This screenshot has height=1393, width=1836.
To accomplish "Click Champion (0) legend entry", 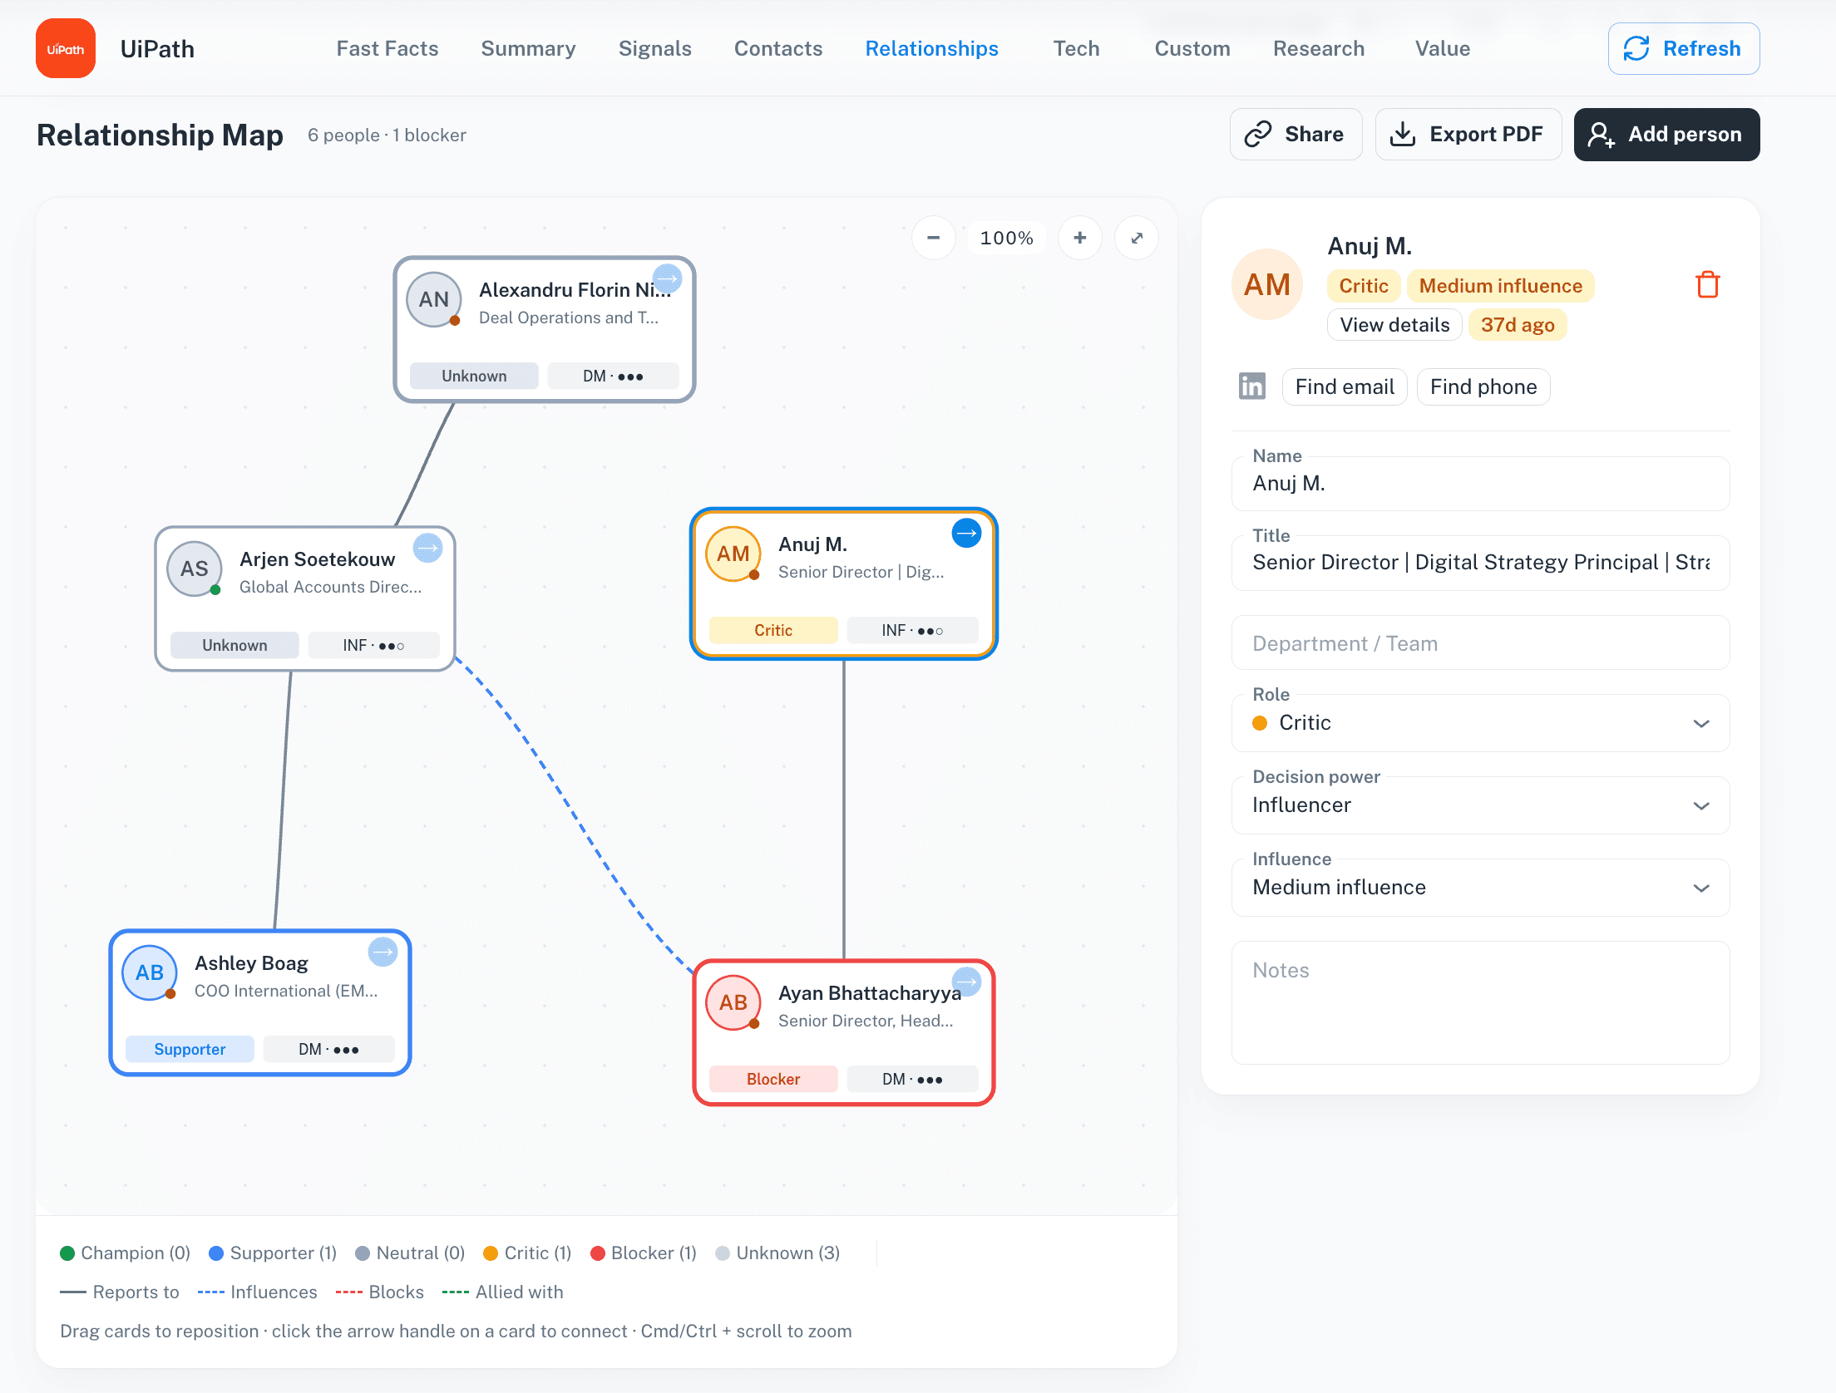I will point(125,1253).
